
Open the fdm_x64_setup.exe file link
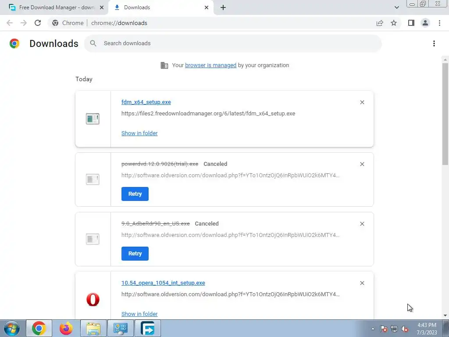point(146,102)
